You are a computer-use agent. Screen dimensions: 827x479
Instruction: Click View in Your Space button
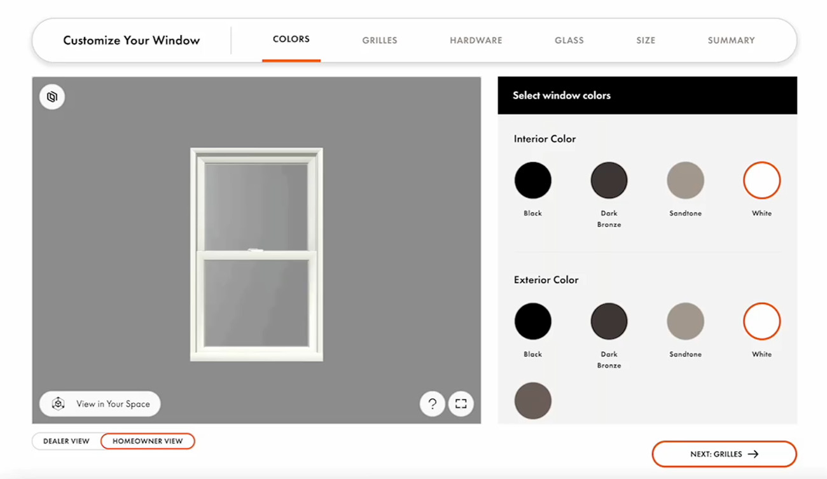tap(100, 404)
